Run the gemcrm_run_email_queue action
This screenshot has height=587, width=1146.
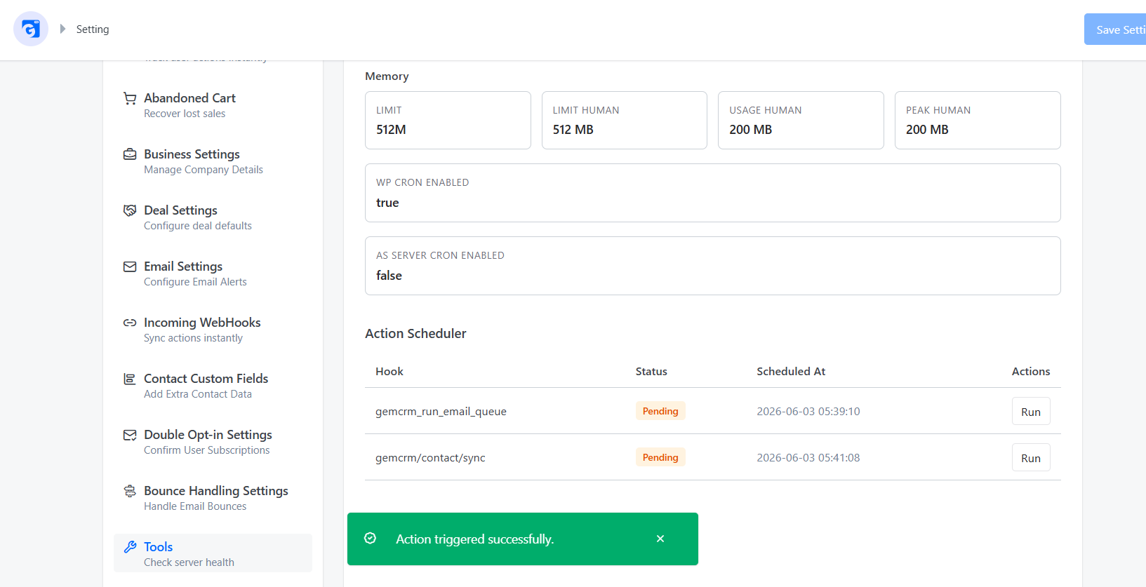[1031, 412]
